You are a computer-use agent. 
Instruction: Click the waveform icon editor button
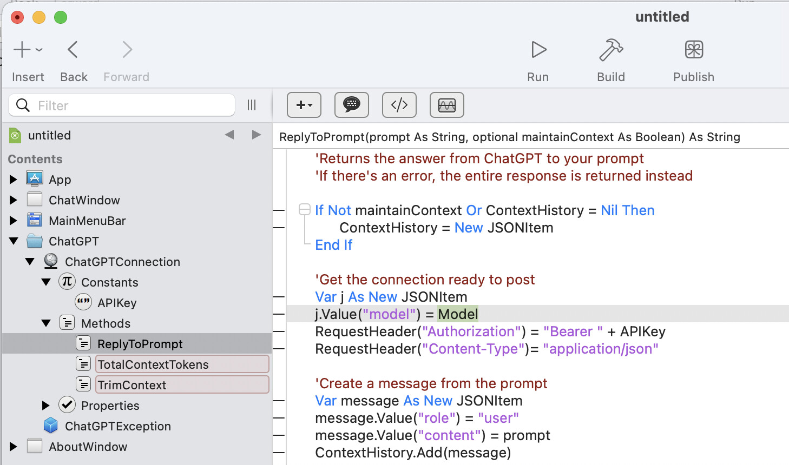tap(447, 105)
